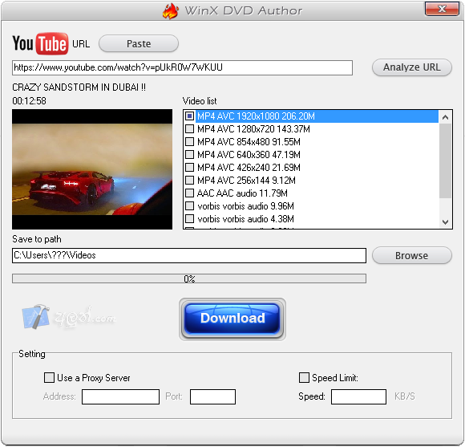Select the MP4 AVC 426x240 21.69M row
Viewport: 465px width, 447px height.
pos(311,168)
